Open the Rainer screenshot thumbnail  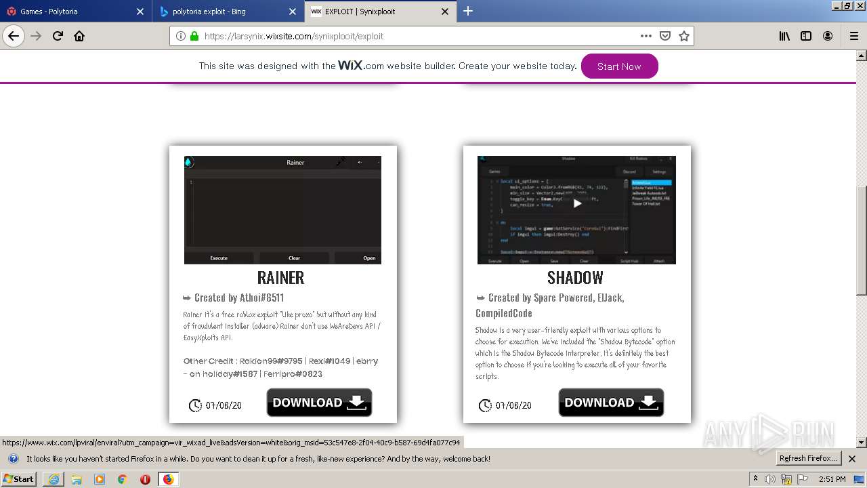tap(282, 209)
